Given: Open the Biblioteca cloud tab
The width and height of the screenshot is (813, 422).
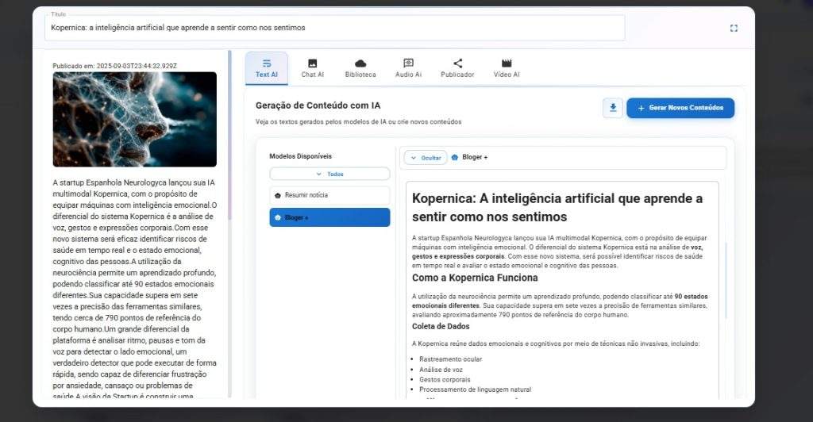Looking at the screenshot, I should (360, 68).
